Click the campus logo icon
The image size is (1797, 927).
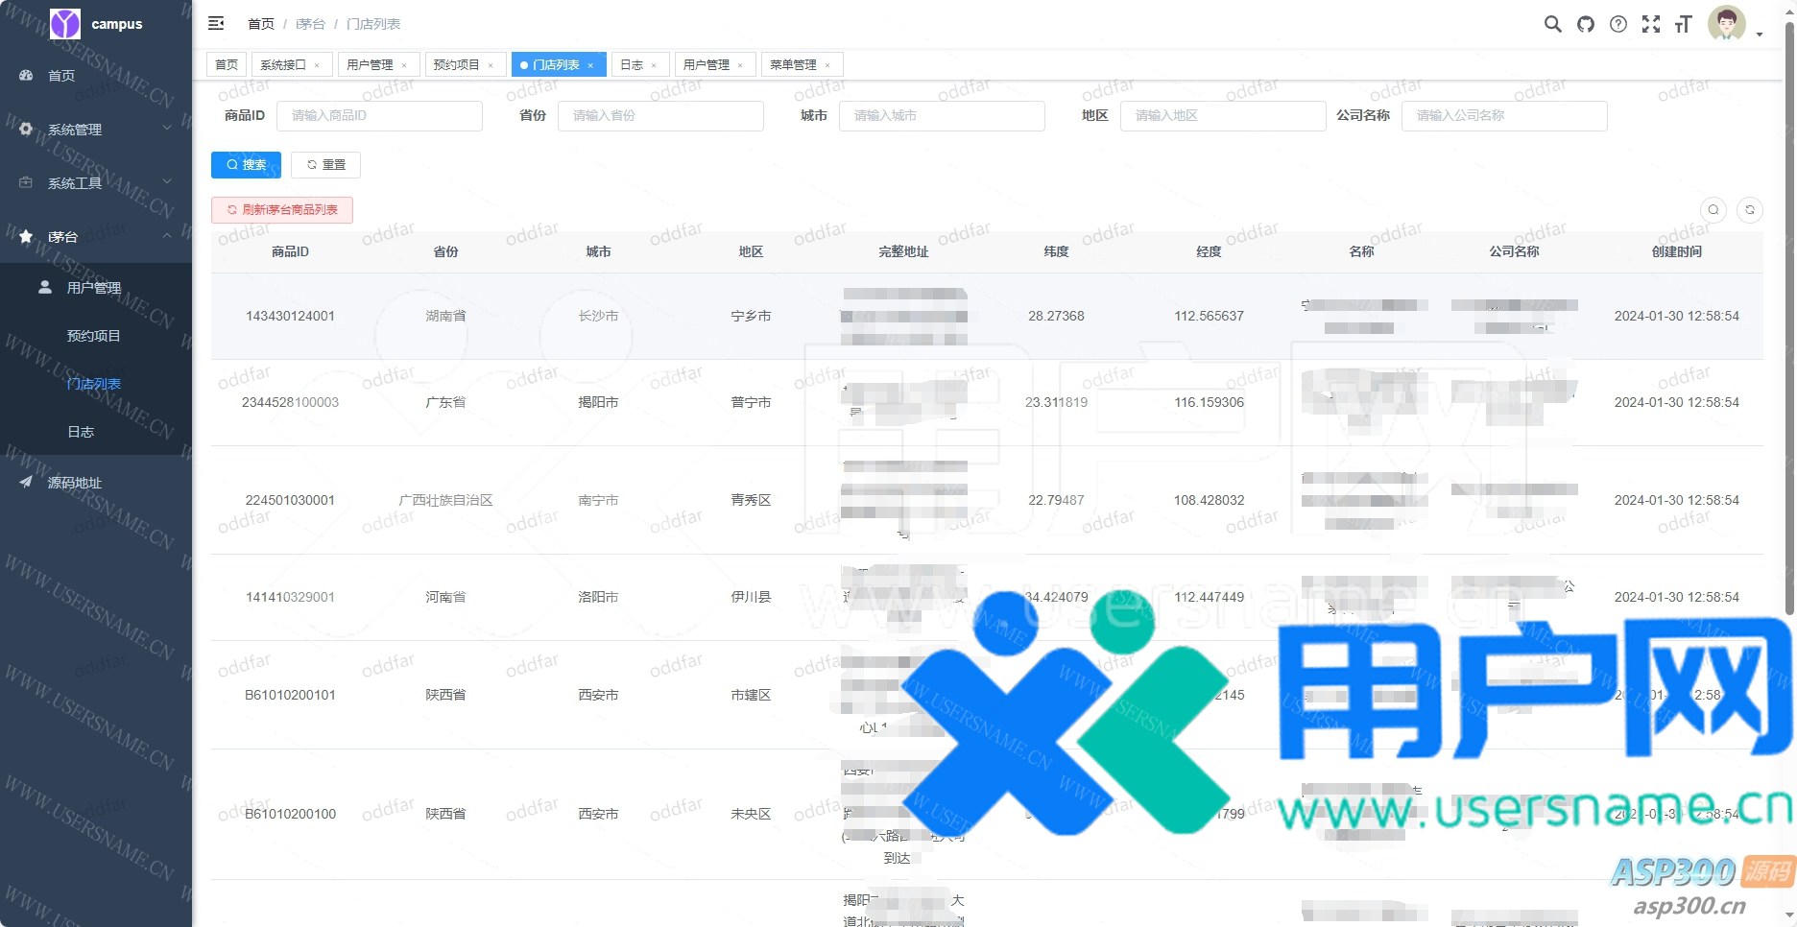[x=65, y=24]
